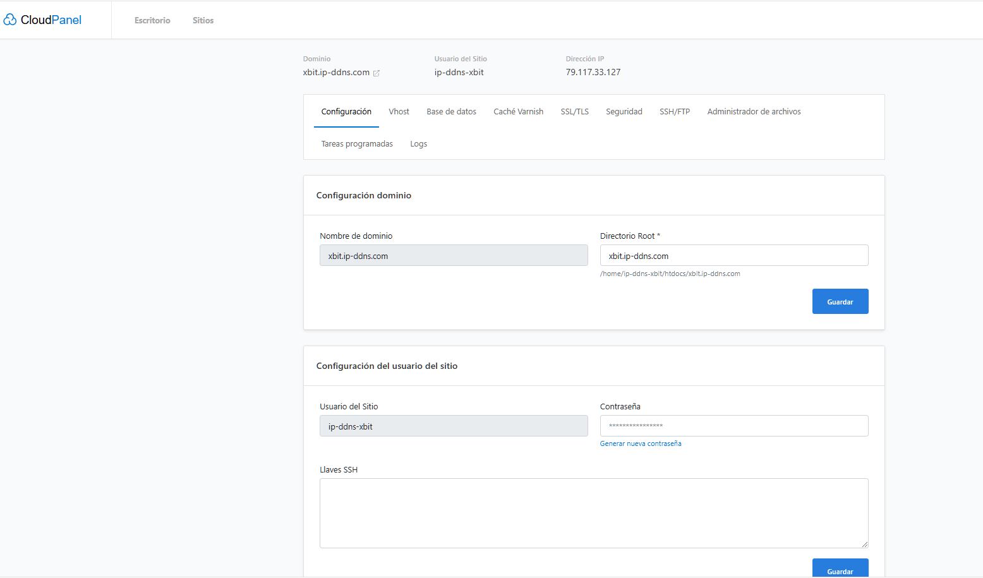The image size is (983, 578).
Task: Click the Llaves SSH textarea corner grip
Action: click(x=864, y=544)
